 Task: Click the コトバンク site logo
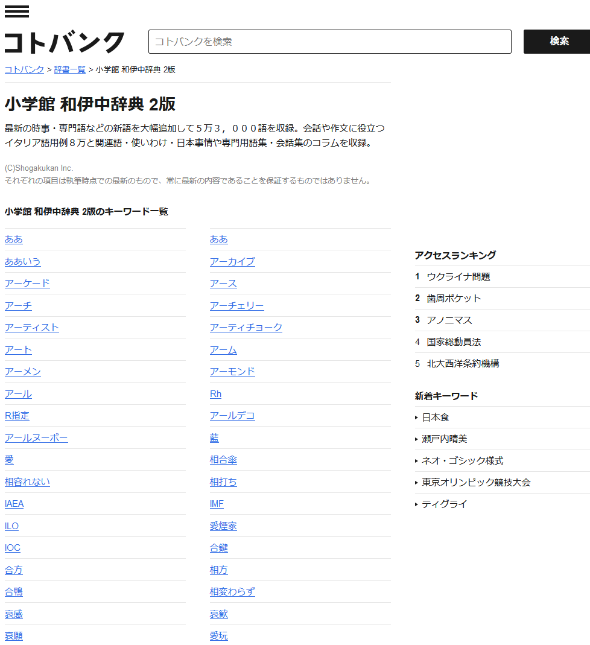click(x=64, y=42)
